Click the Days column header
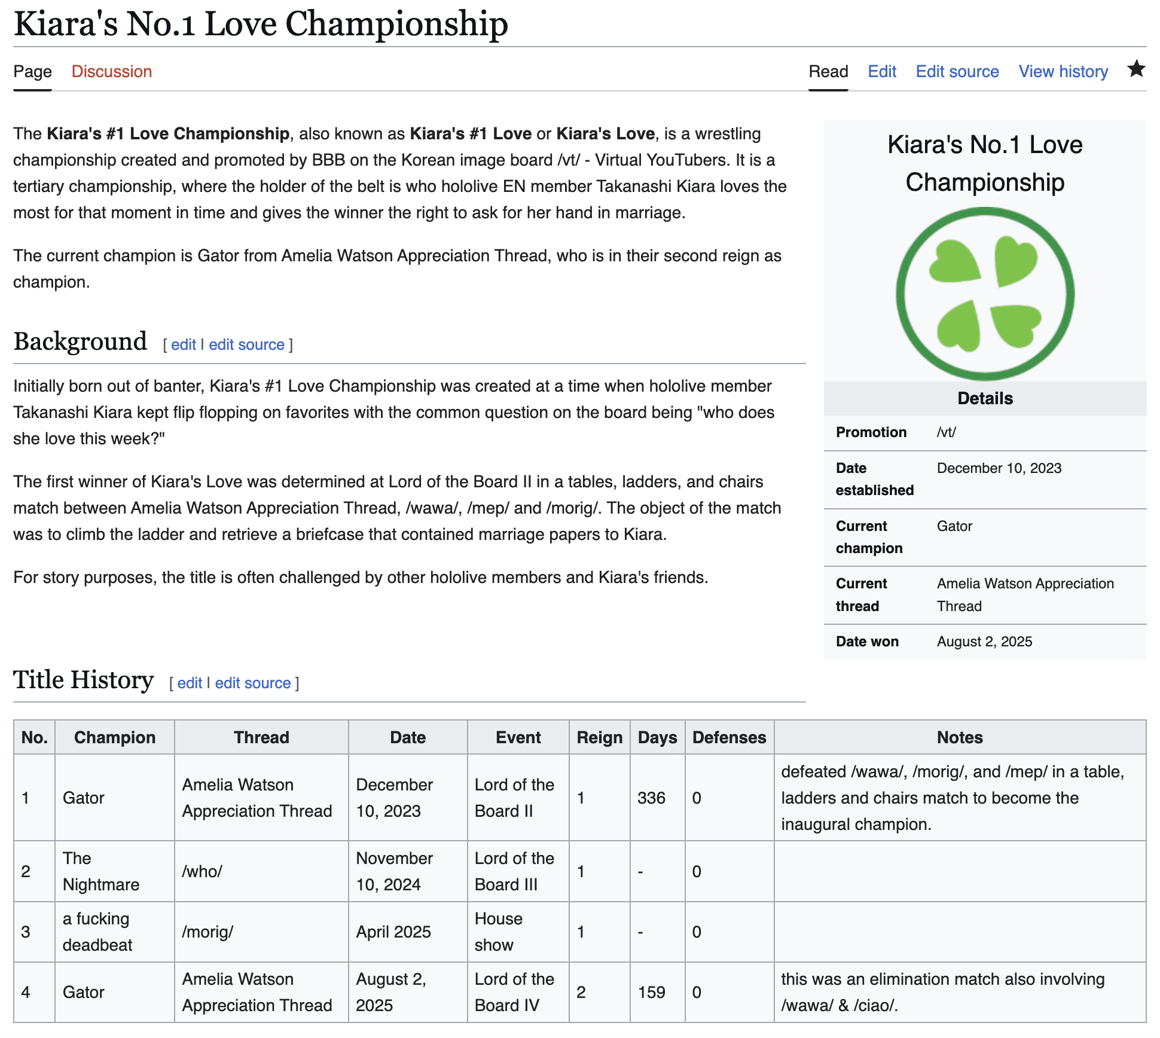Viewport: 1160px width, 1038px height. point(657,737)
